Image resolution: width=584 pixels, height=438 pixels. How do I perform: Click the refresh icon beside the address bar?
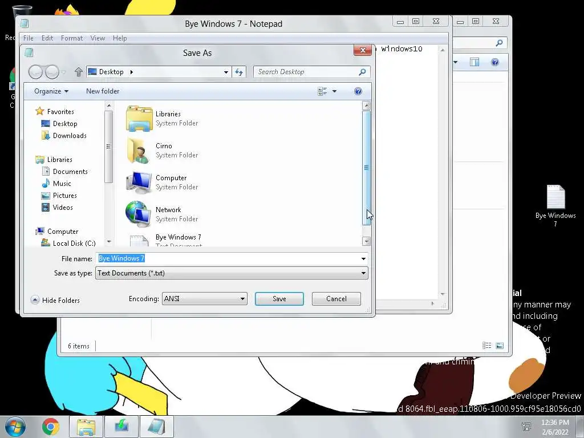click(x=239, y=72)
